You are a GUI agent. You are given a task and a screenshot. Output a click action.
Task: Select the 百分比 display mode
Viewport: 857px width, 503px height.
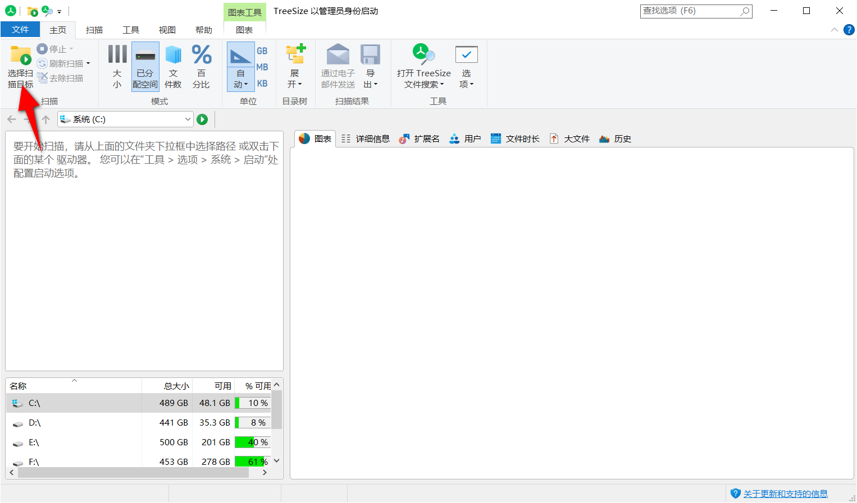(x=201, y=66)
